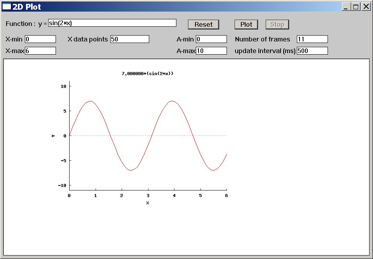Click the plot title 7.000000*(sin(2*x))
Screen dimensions: 373x259
coord(147,73)
